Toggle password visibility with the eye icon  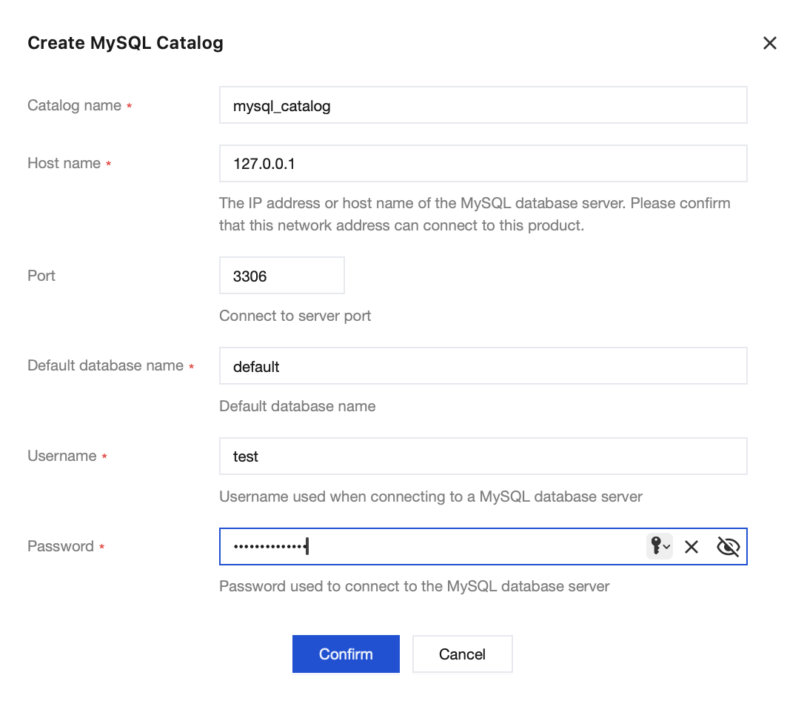[728, 546]
